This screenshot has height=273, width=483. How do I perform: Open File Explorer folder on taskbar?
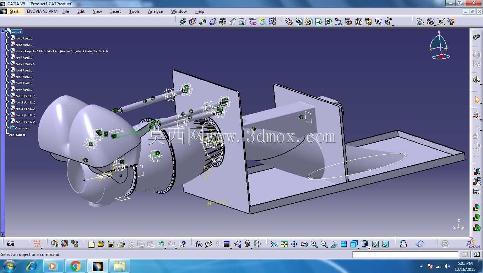120,266
